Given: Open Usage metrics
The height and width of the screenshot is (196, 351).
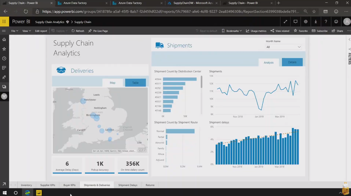Looking at the screenshot, I should pos(256,31).
